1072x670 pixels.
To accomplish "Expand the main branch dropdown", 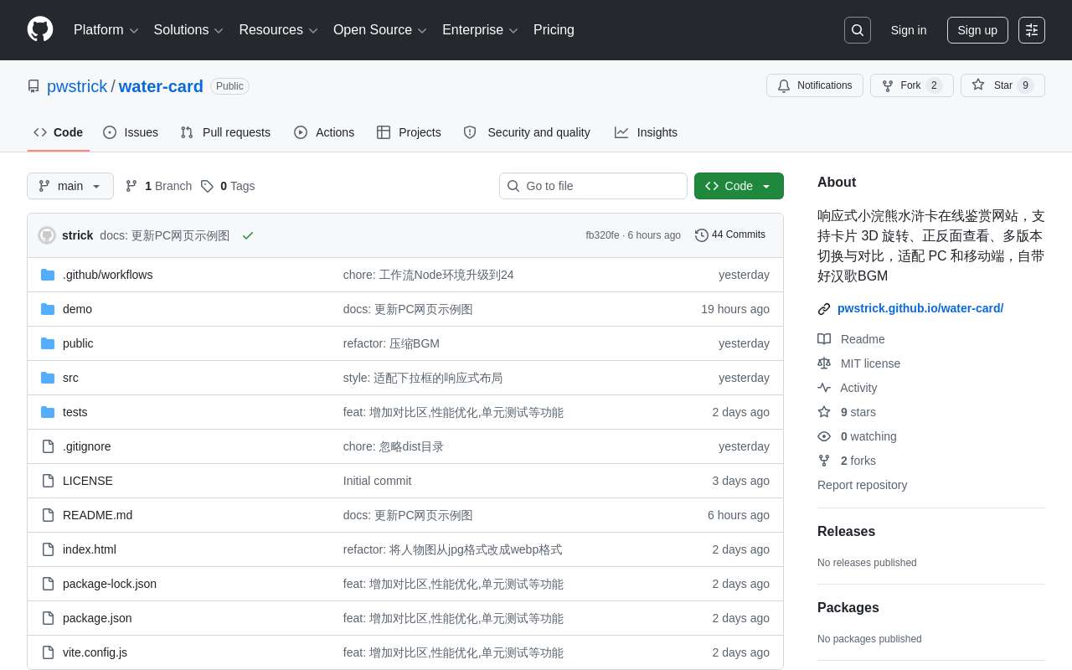I will coord(70,186).
